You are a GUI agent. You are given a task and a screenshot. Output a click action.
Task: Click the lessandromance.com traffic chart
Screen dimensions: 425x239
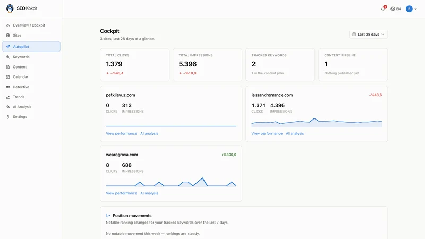317,123
